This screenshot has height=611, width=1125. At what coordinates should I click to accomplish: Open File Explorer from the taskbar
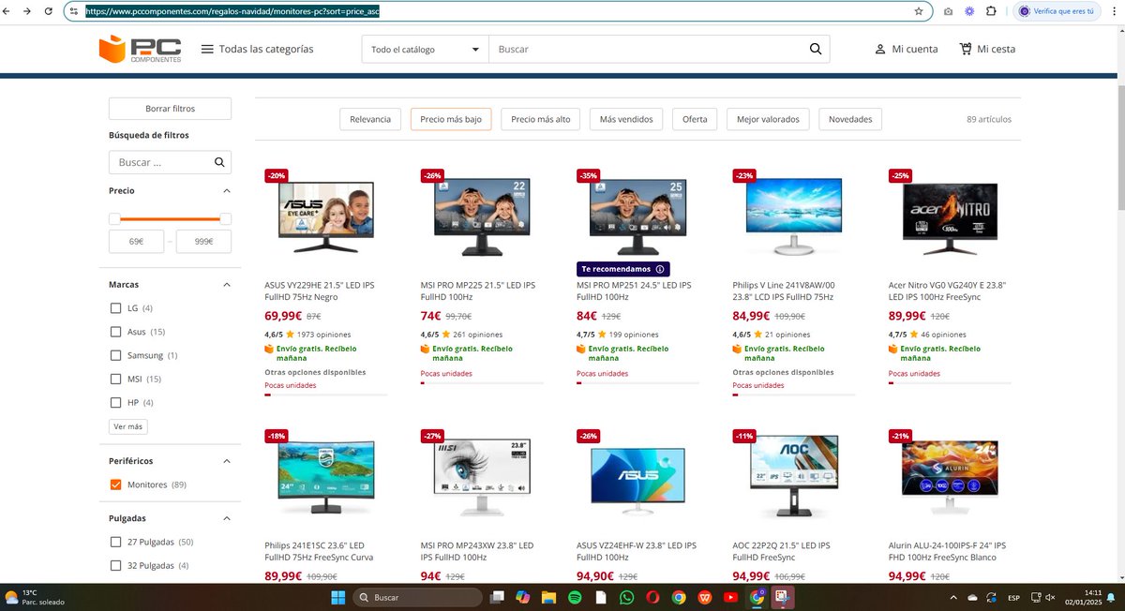[548, 597]
